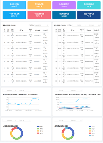This screenshot has width=103, height=143.
Task: Click 设备MAC header in 设备点亮榜单 table
Action: 37,30
